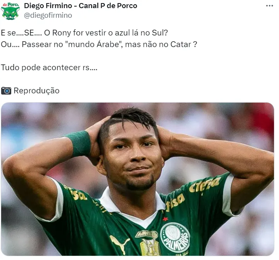Click the blurred crowd background in photo
The height and width of the screenshot is (260, 279).
point(36,121)
